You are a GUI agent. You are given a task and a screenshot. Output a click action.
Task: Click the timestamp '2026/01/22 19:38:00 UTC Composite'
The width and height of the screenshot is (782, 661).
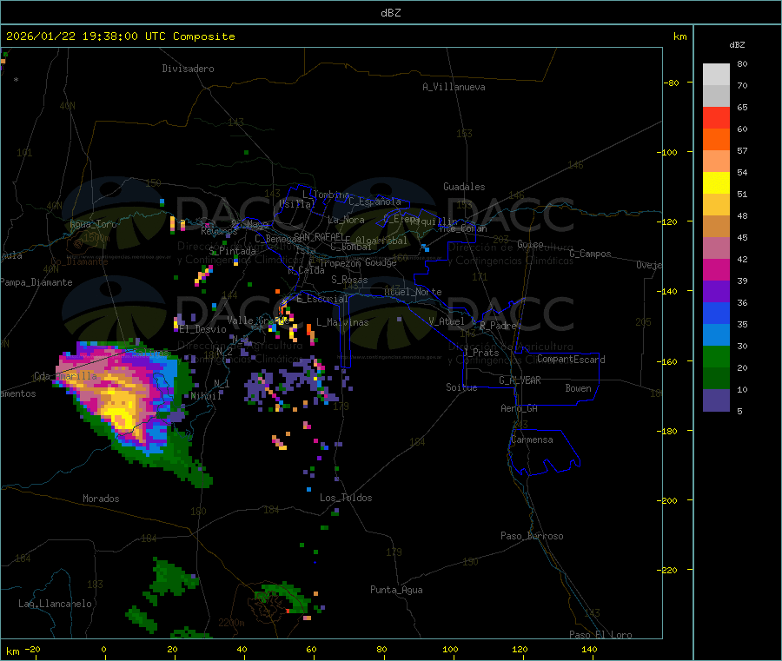coord(120,36)
